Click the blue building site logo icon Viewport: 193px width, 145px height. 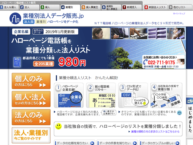point(15,18)
